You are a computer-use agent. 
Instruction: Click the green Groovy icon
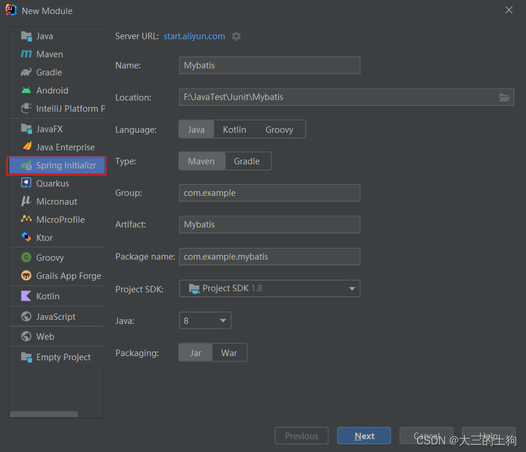26,257
